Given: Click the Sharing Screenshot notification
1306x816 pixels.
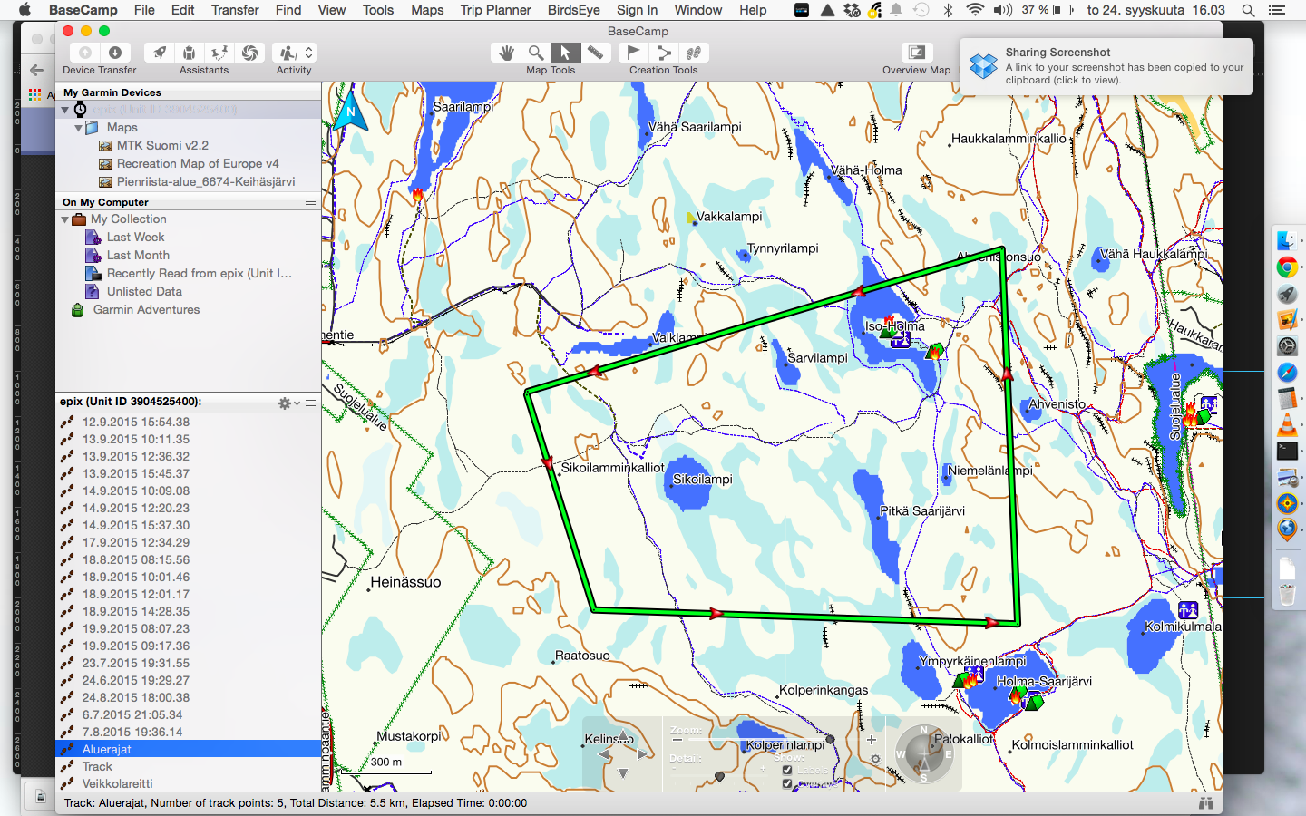Looking at the screenshot, I should pos(1106,66).
